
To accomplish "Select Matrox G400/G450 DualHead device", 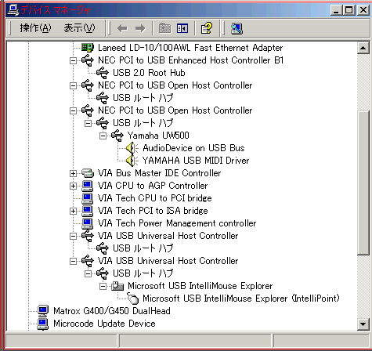I will point(112,311).
